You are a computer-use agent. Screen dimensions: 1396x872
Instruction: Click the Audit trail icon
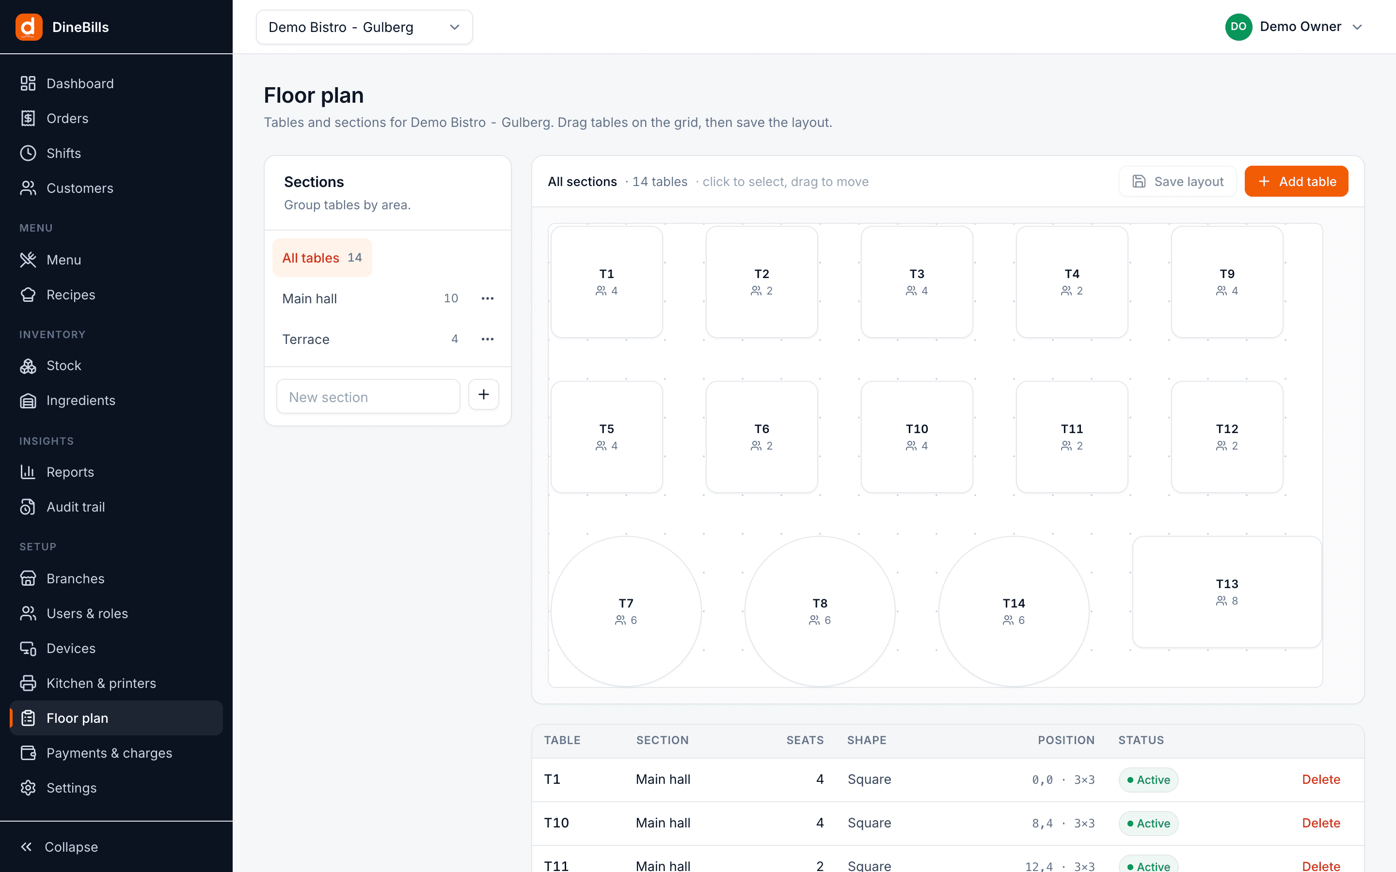pos(28,507)
